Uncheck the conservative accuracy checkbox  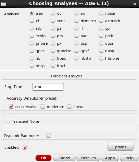(11, 107)
